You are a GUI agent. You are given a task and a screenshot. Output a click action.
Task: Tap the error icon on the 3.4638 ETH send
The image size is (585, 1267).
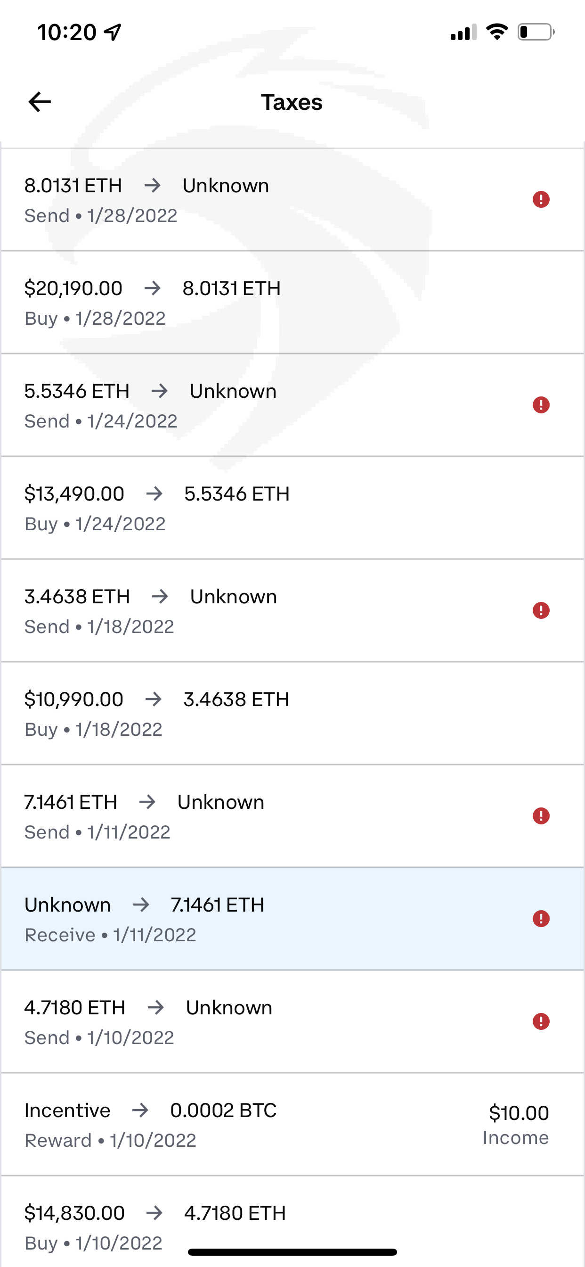click(541, 610)
